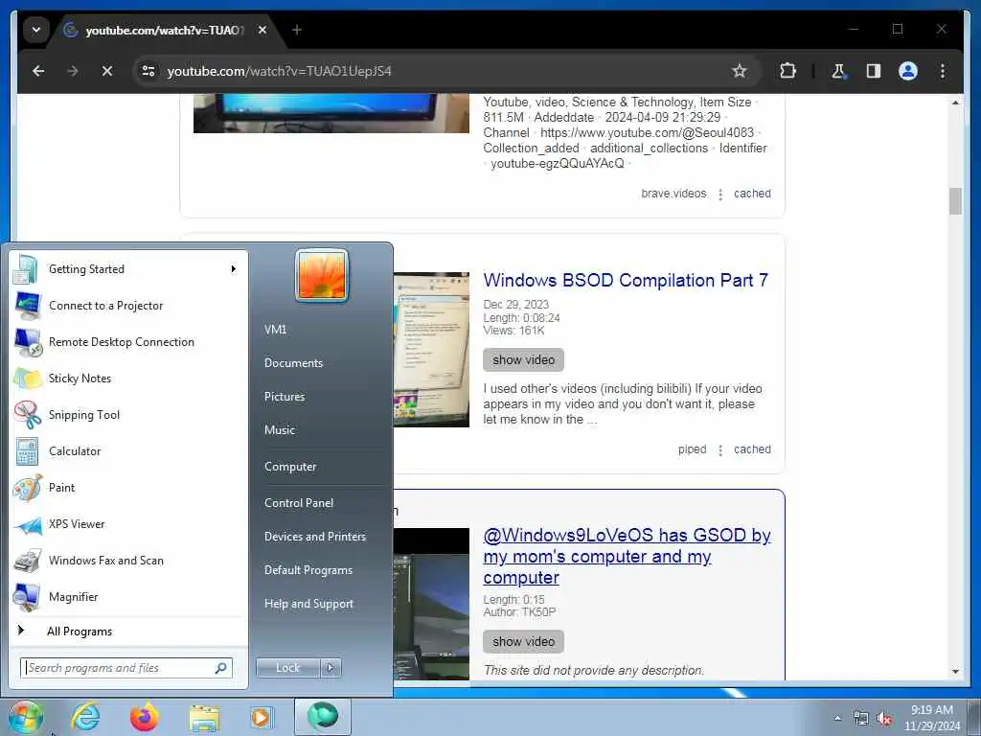Open the browser three-dot menu
This screenshot has width=981, height=736.
point(943,71)
